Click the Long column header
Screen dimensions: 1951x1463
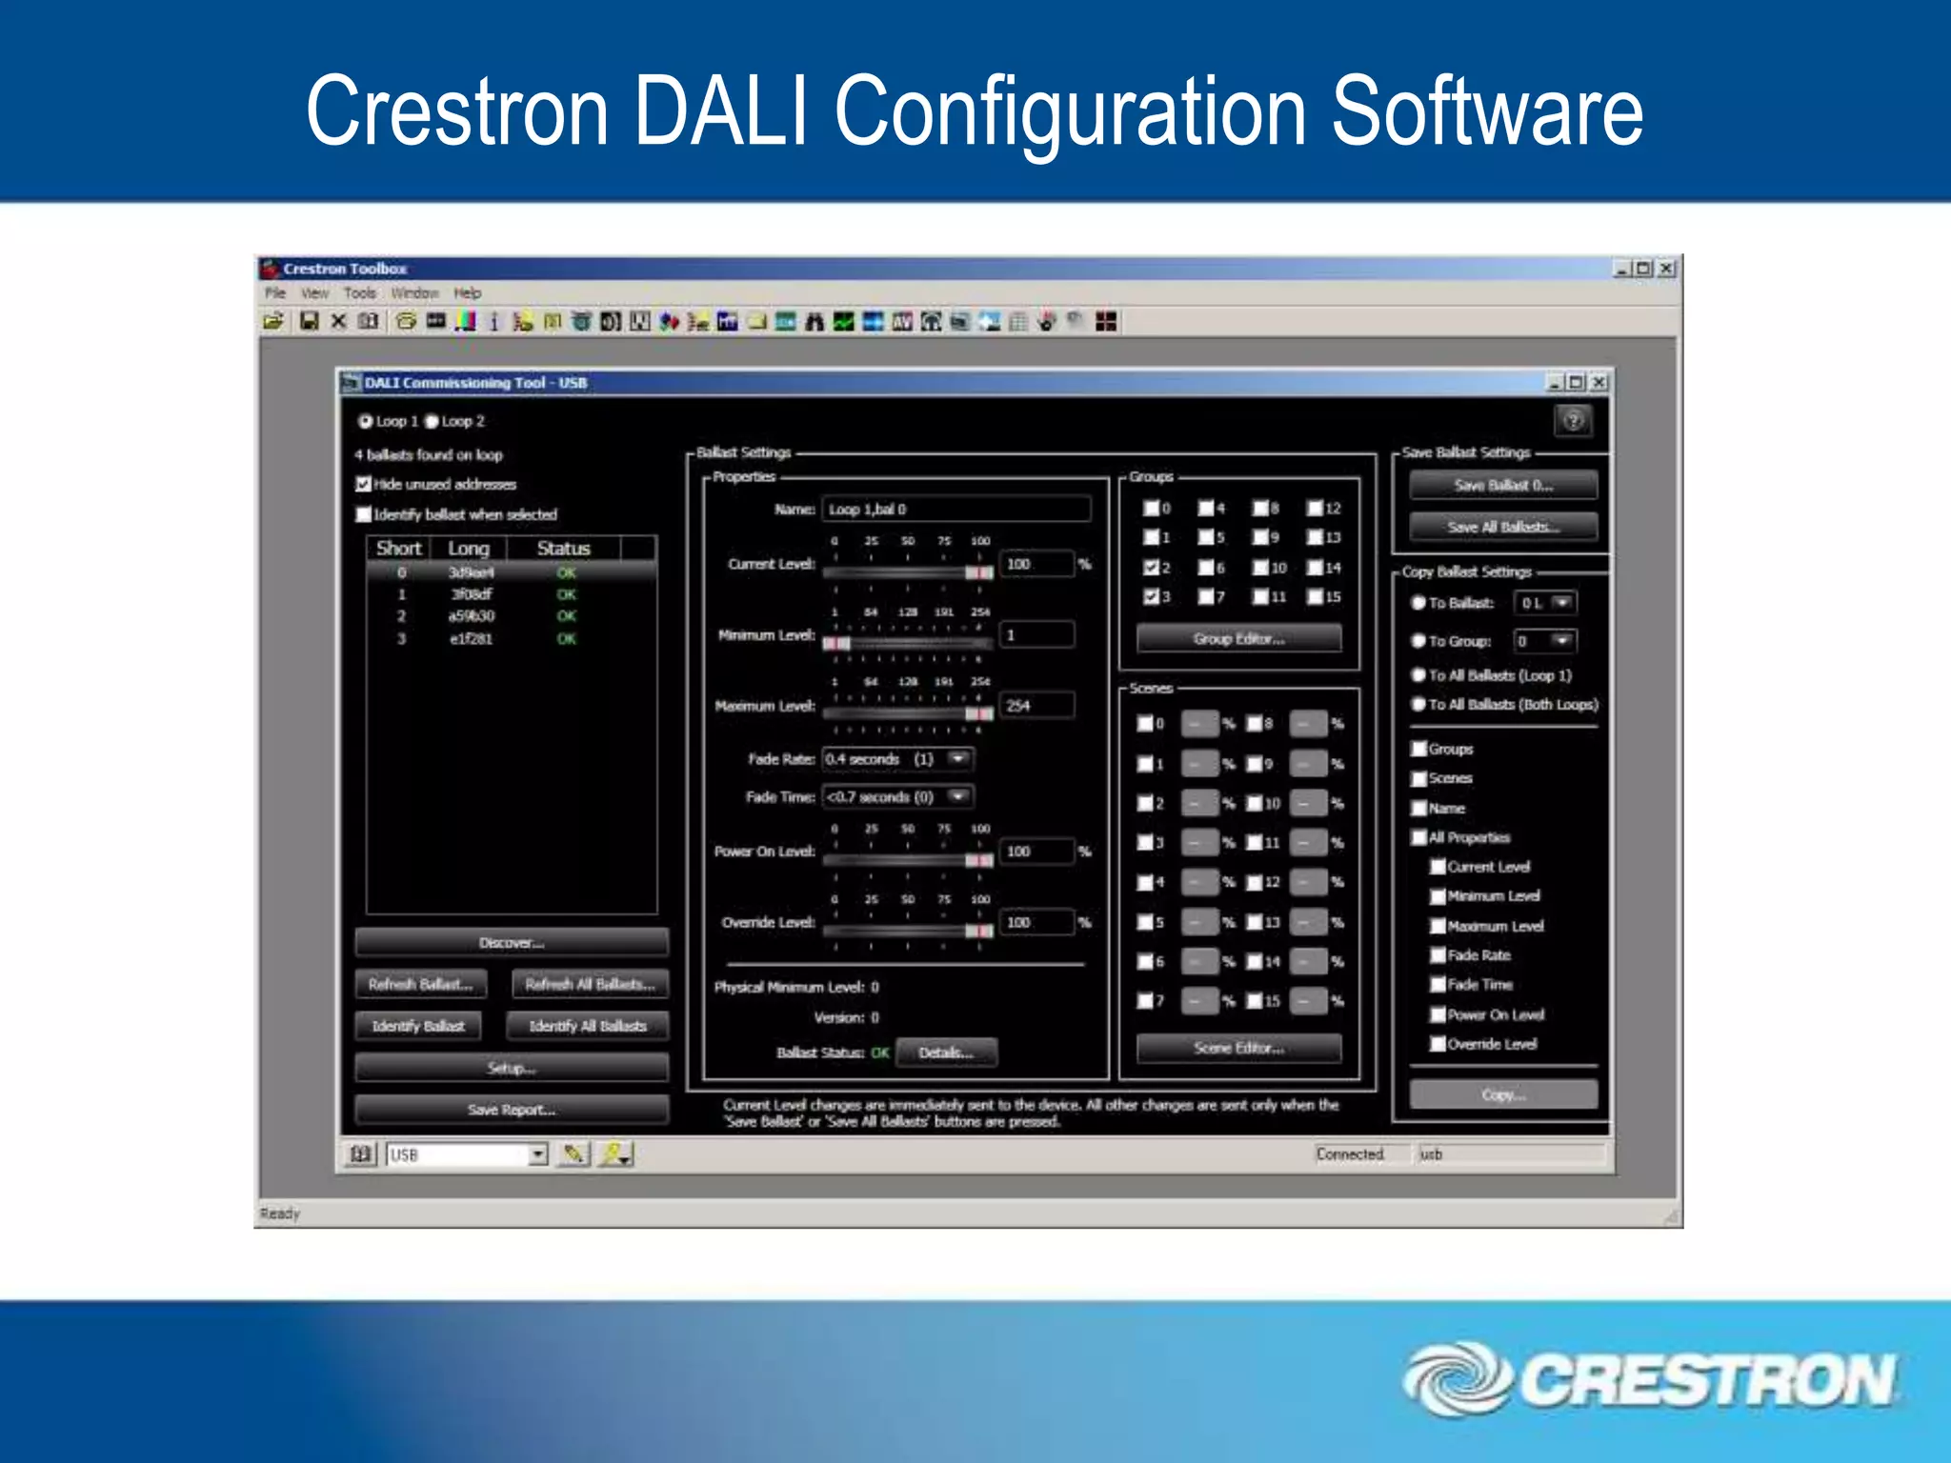pyautogui.click(x=469, y=549)
